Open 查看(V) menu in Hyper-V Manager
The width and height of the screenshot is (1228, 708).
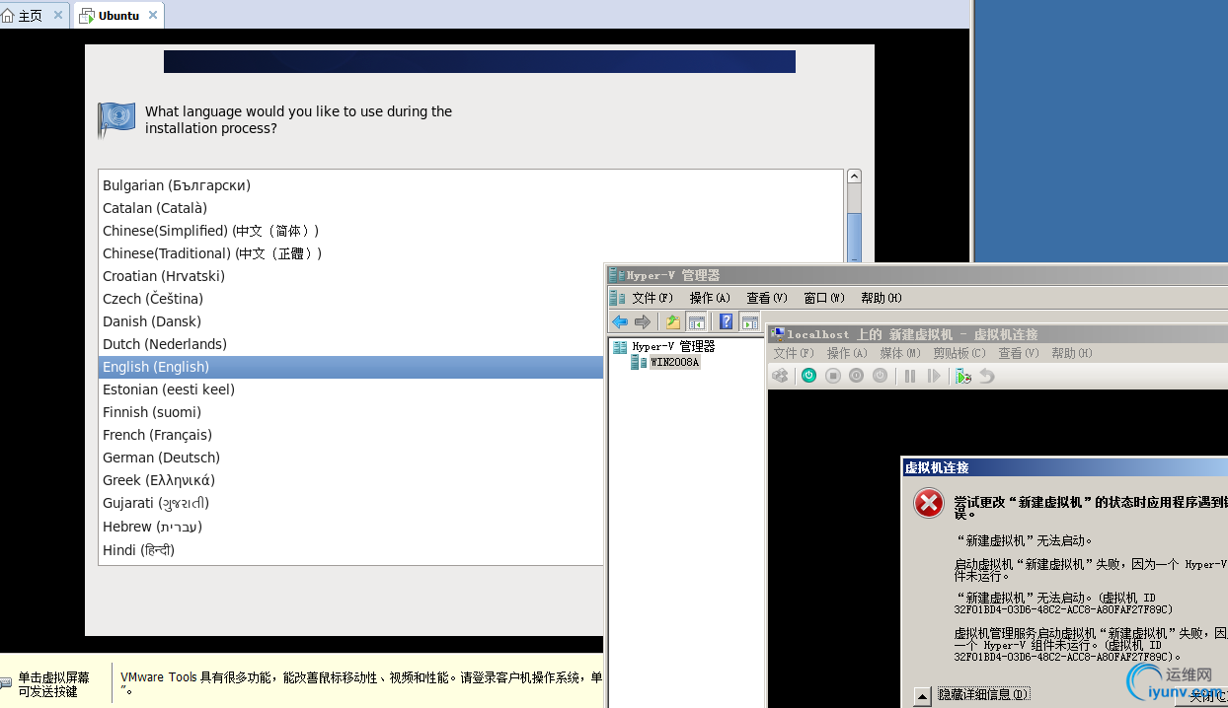pyautogui.click(x=767, y=298)
